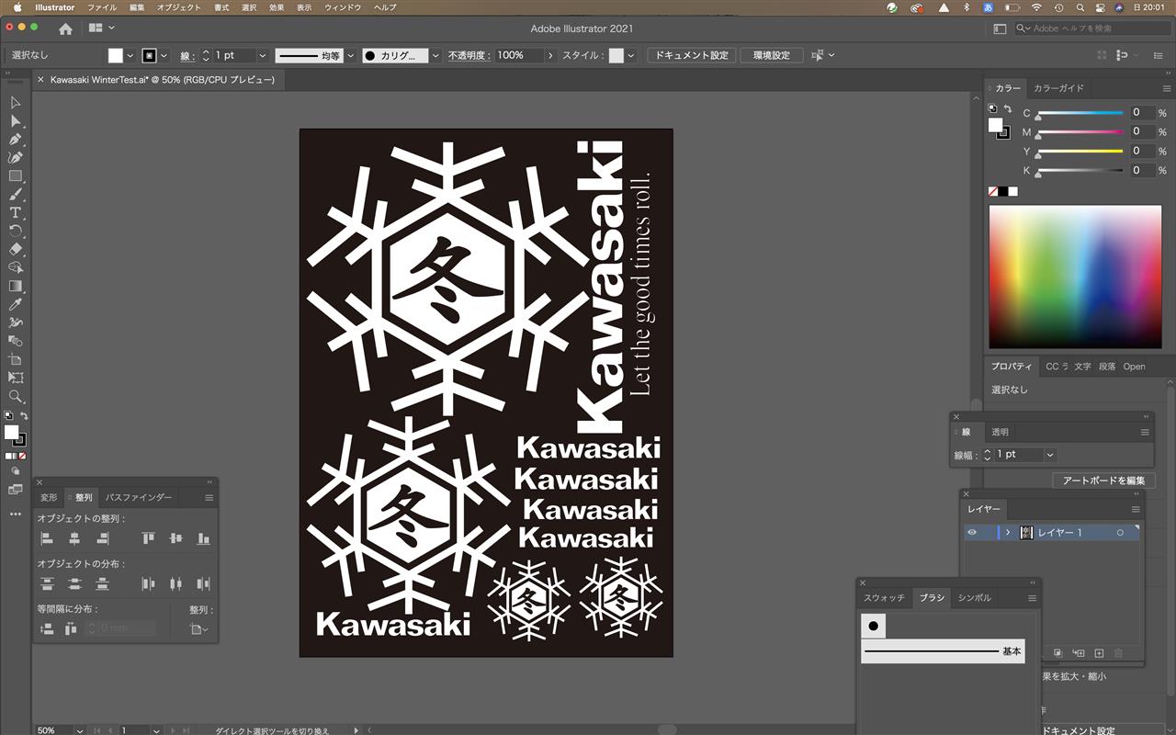Select the Selection tool arrow
The image size is (1176, 735).
pos(16,102)
